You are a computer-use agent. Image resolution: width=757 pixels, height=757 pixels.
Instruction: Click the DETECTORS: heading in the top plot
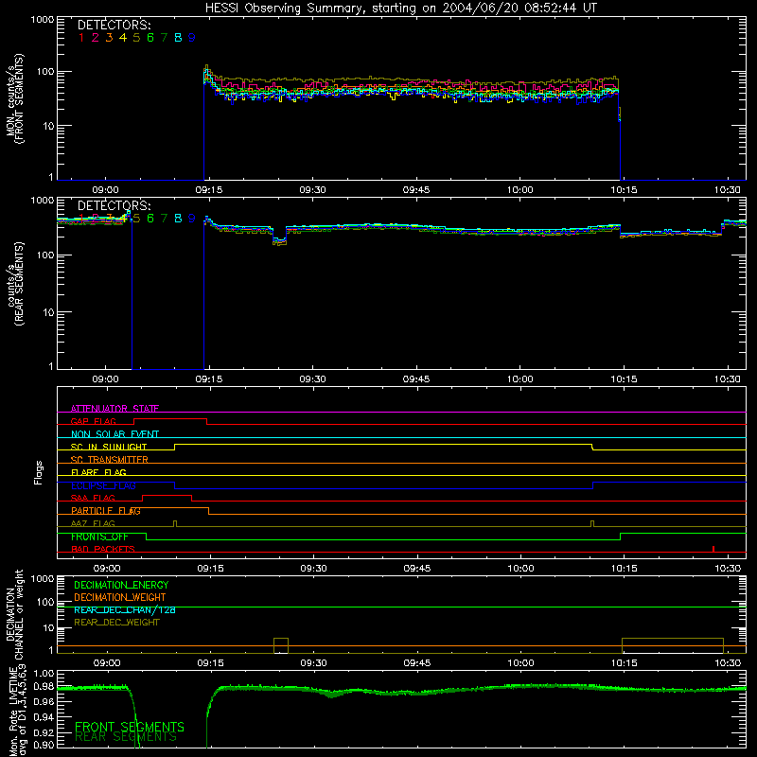click(x=114, y=26)
